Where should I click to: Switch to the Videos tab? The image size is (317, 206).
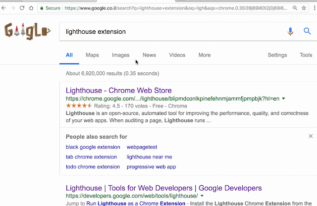[177, 55]
